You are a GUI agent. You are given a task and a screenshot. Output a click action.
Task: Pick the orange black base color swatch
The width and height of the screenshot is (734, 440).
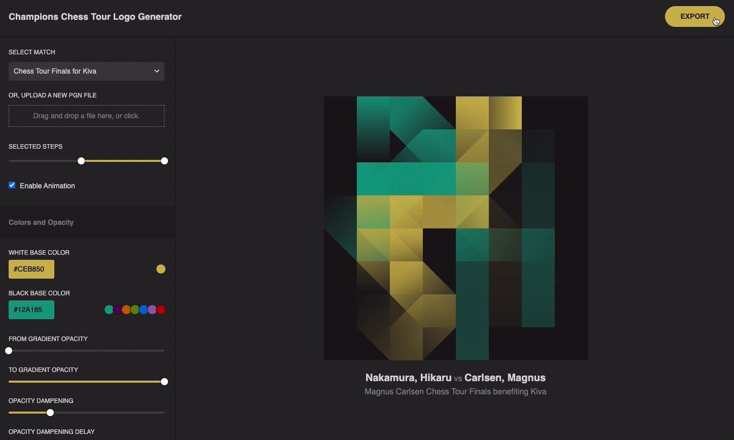[x=126, y=310]
